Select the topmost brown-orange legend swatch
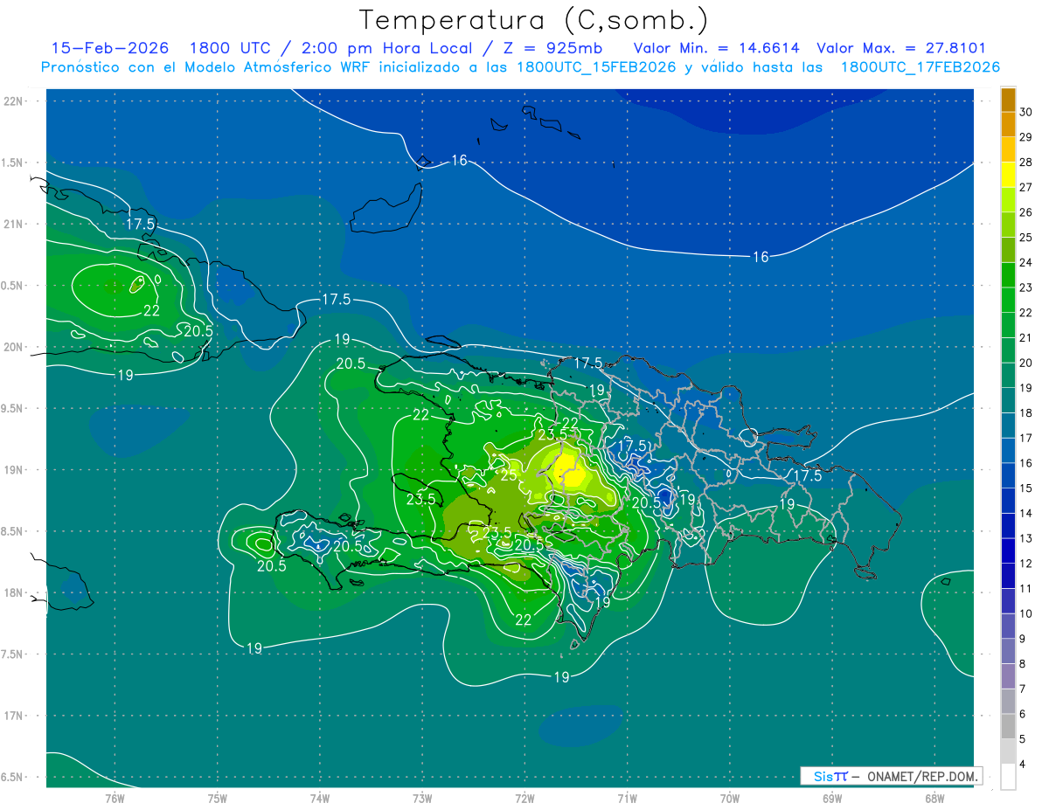Viewport: 1049px width, 810px height. point(1008,99)
